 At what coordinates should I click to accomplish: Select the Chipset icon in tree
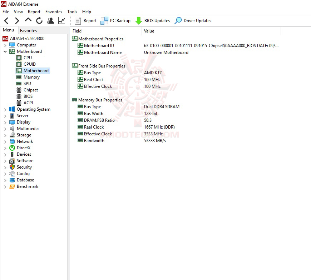(19, 90)
